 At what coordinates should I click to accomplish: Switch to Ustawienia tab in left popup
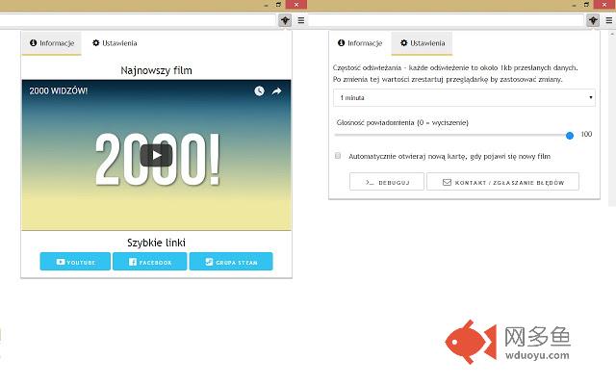pos(115,43)
